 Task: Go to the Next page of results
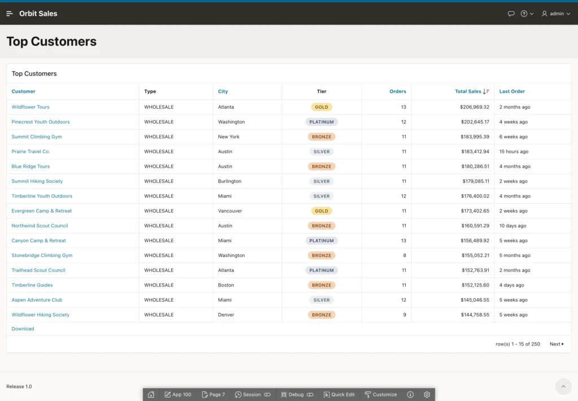click(557, 344)
